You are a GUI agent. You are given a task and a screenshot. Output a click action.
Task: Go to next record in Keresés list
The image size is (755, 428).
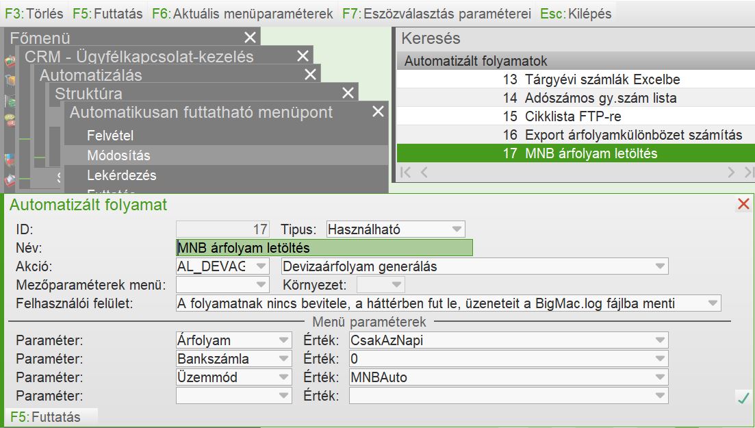pos(732,172)
